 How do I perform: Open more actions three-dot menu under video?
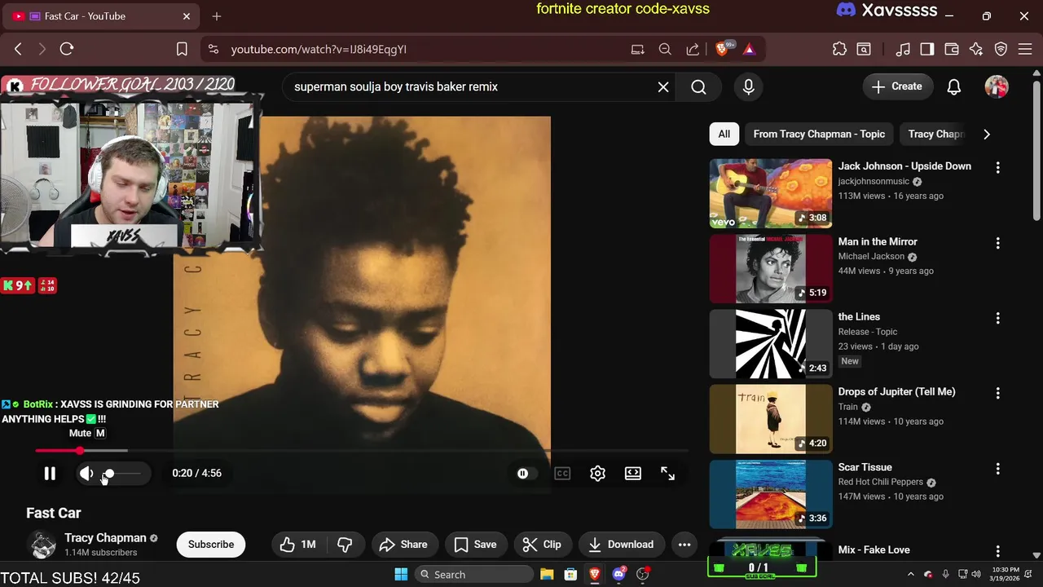click(x=684, y=545)
